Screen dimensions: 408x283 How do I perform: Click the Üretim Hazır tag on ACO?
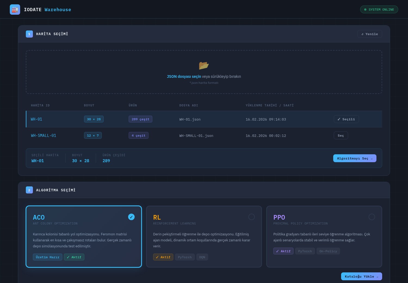click(x=48, y=257)
